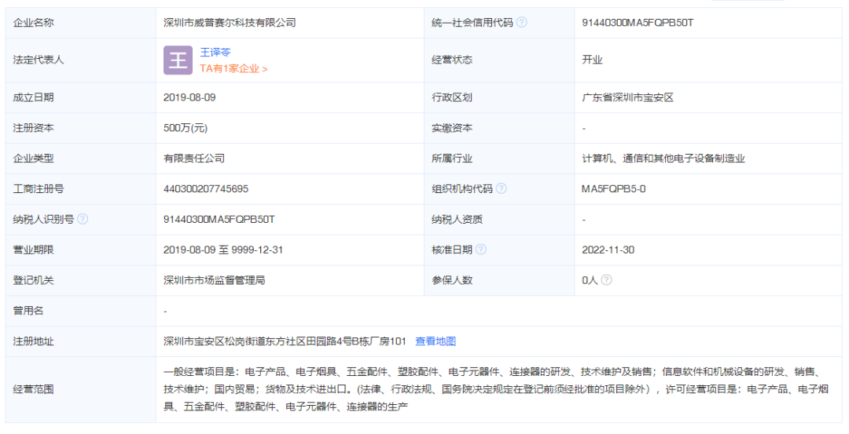Click the 曾用名 label cell
Image resolution: width=849 pixels, height=434 pixels.
point(81,311)
